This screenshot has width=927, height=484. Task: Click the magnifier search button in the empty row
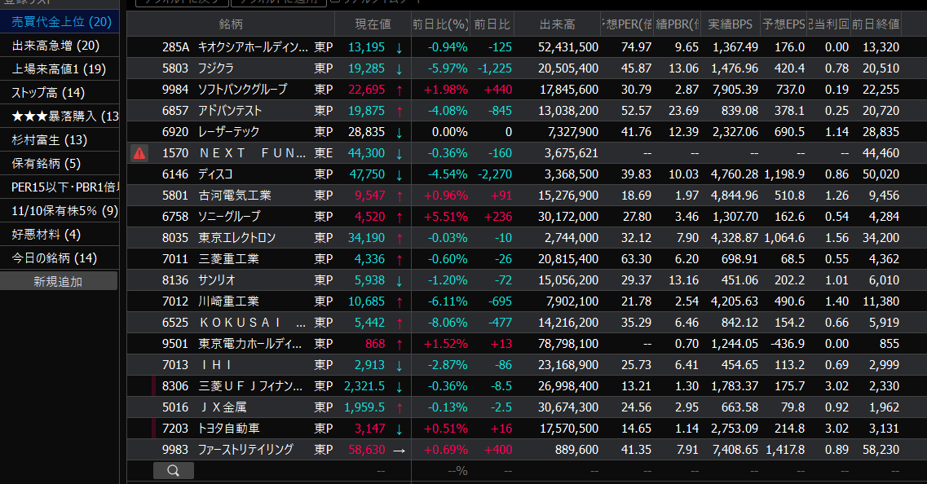(173, 470)
